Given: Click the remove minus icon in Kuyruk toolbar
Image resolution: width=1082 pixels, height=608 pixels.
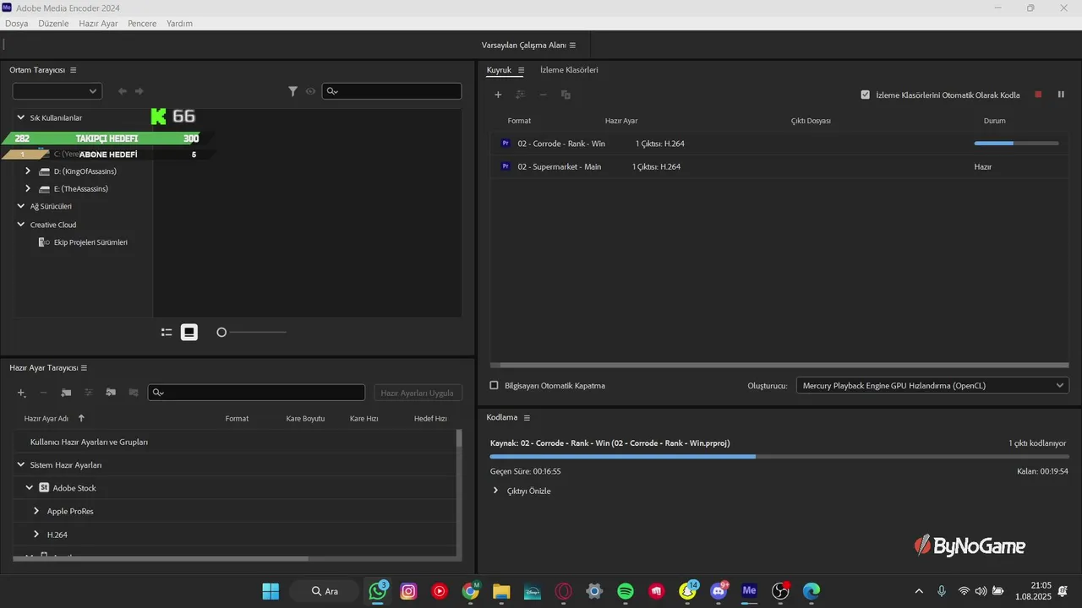Looking at the screenshot, I should pos(544,95).
